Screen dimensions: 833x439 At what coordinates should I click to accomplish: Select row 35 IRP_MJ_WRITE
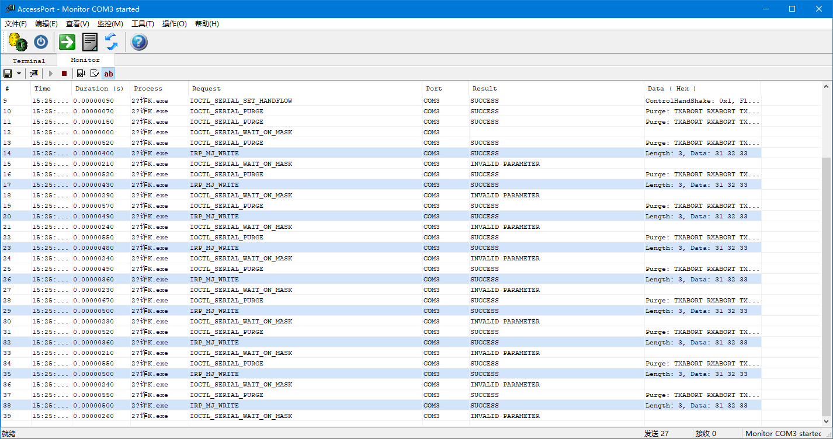[381, 374]
